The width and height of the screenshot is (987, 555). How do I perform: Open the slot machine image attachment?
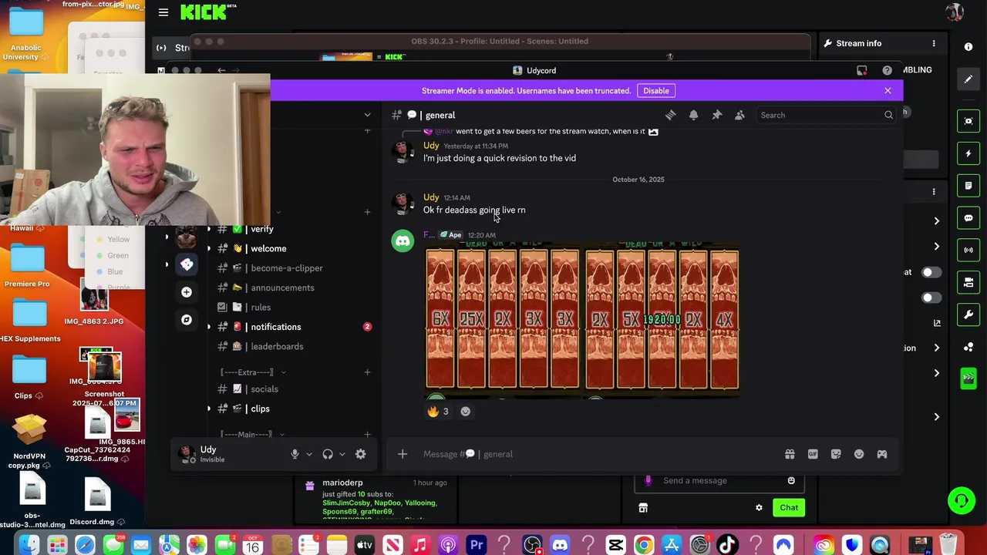pos(582,320)
